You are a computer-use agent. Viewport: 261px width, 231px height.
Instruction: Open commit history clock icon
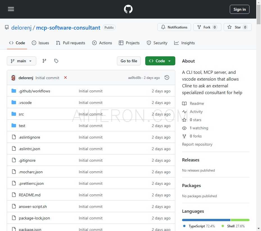[x=167, y=77]
